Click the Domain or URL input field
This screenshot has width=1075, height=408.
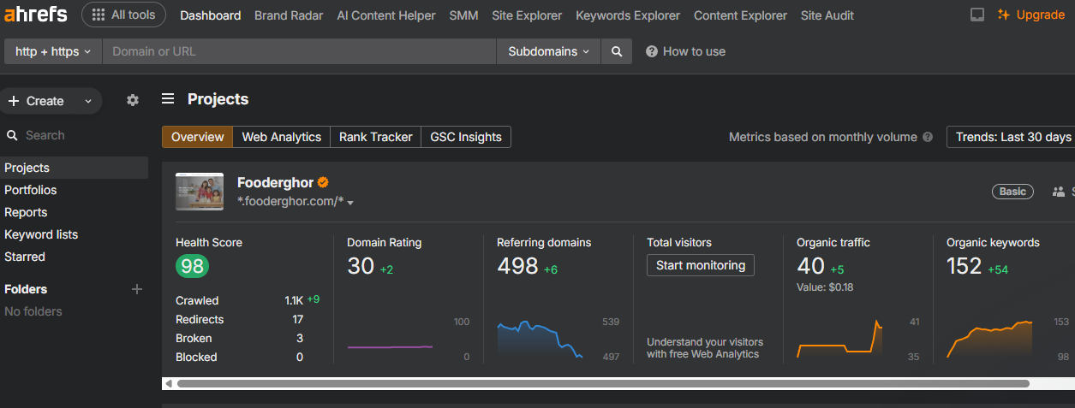point(299,51)
